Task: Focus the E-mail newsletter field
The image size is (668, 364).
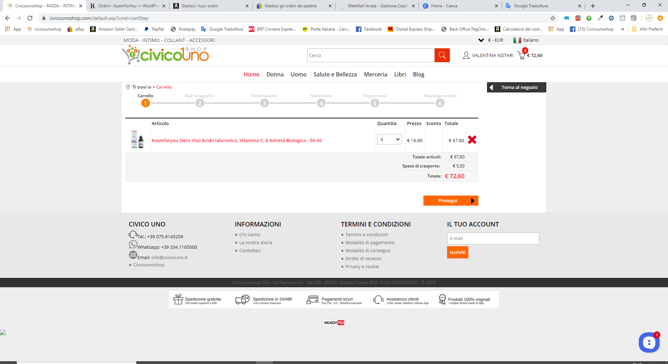Action: [493, 239]
